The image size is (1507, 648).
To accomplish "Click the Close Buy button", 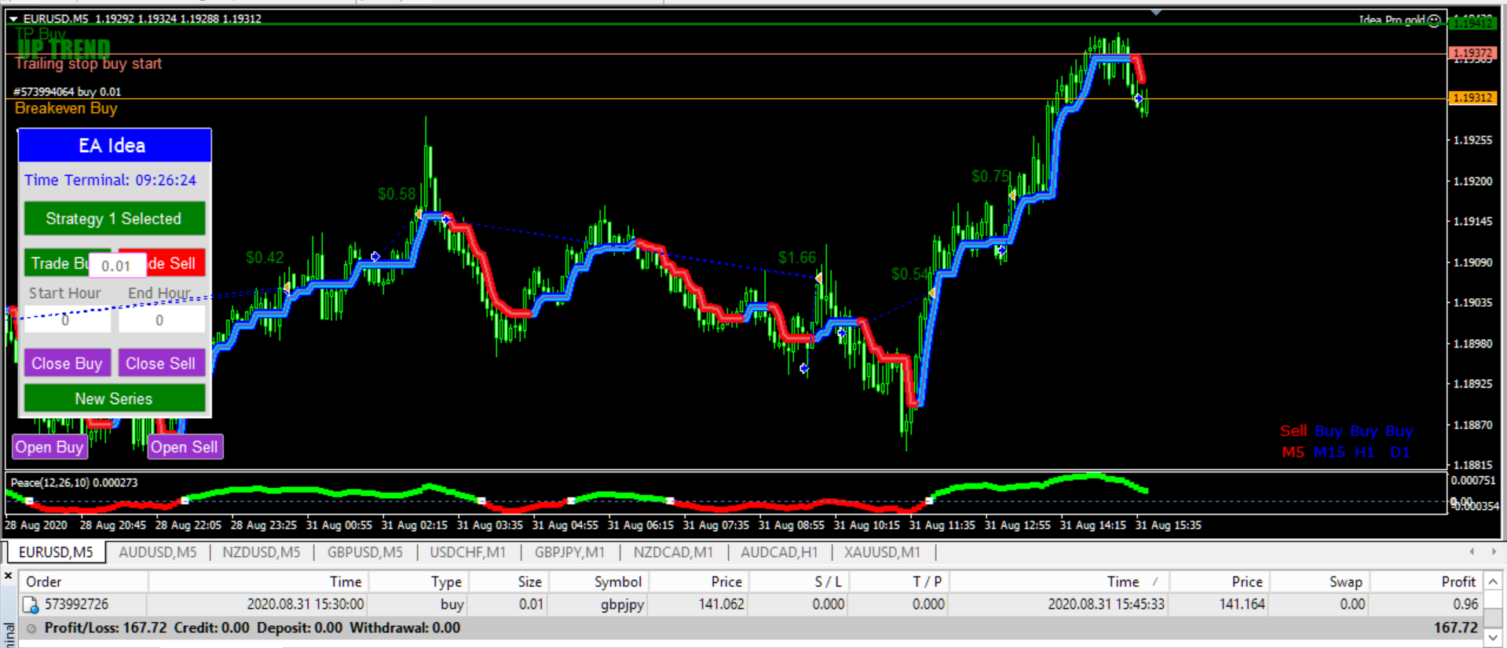I will click(x=67, y=363).
